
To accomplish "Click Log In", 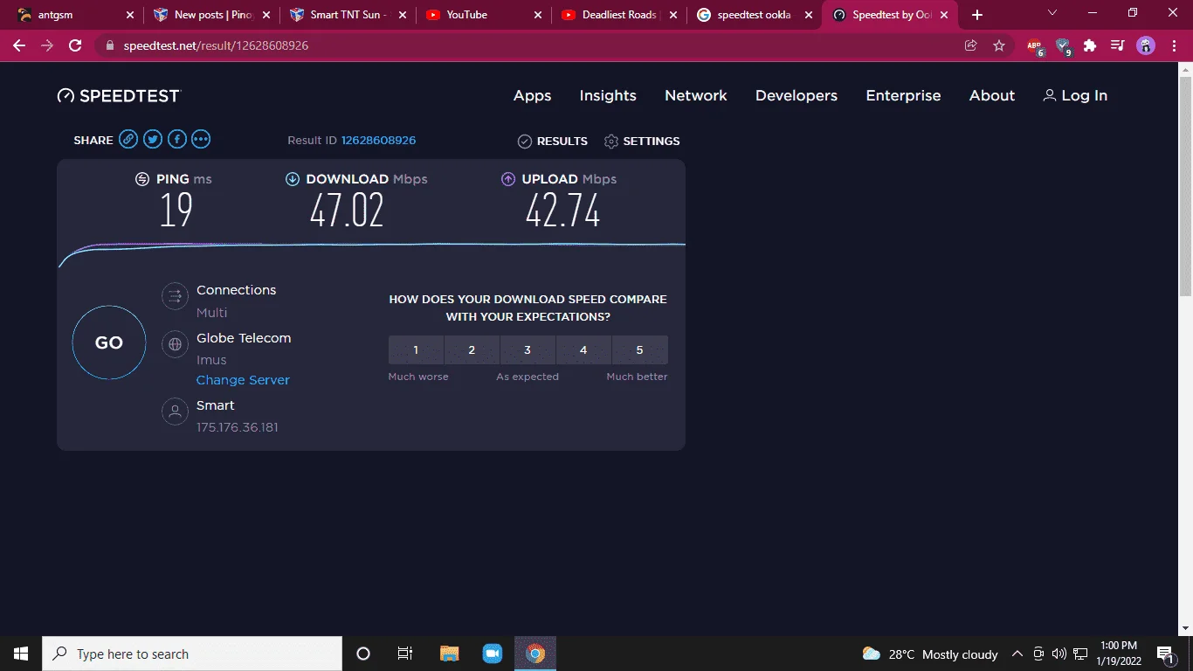I will click(1075, 96).
